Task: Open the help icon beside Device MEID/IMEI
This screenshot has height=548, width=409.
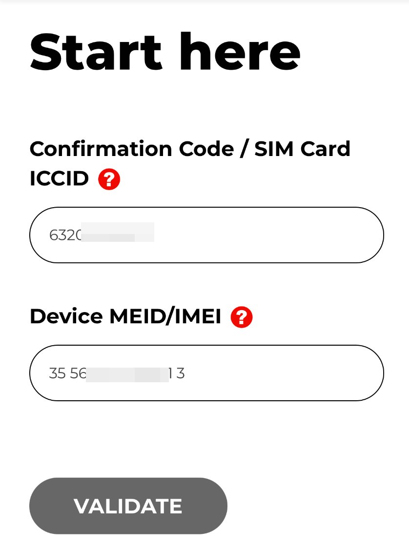Action: [x=242, y=317]
